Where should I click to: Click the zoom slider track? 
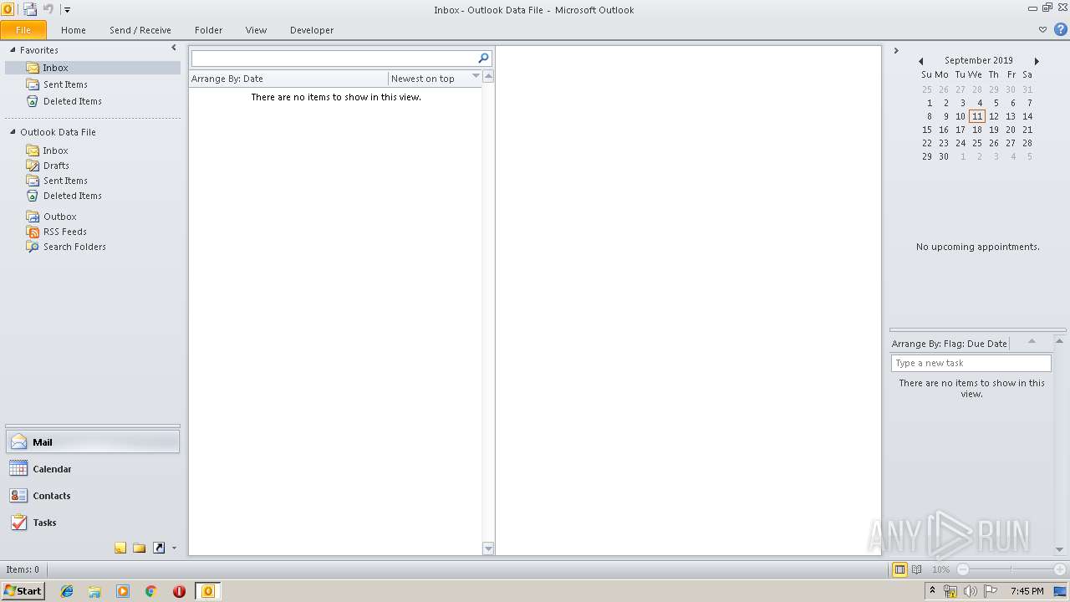(1011, 569)
